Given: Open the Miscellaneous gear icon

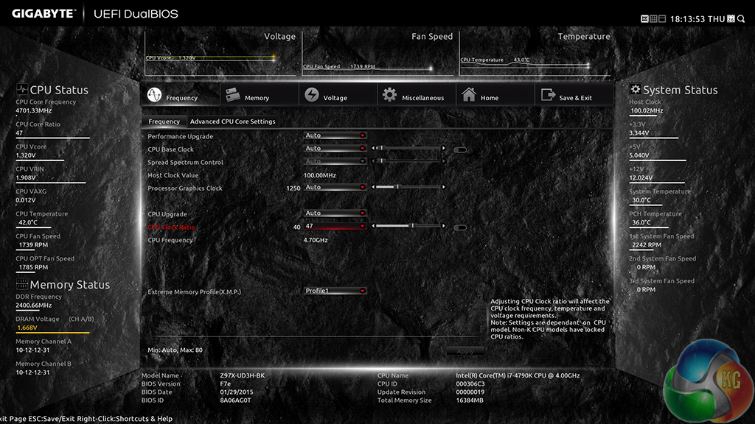Looking at the screenshot, I should point(389,95).
